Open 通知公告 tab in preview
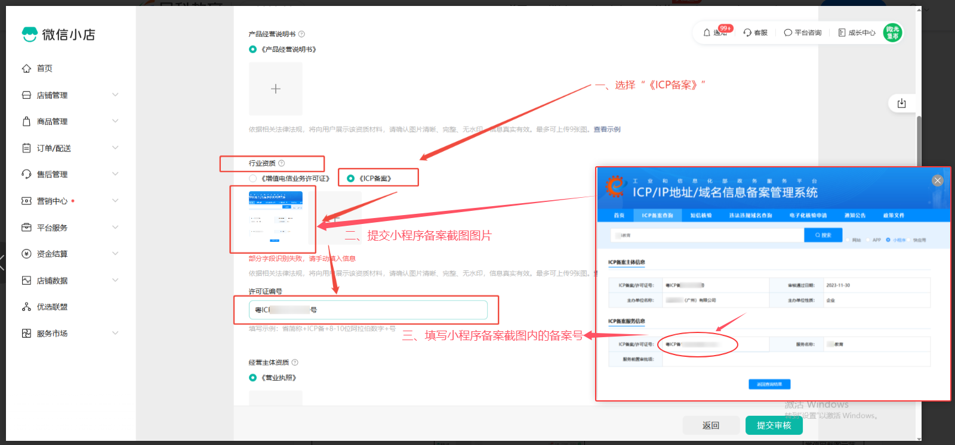Viewport: 955px width, 445px height. pos(855,216)
